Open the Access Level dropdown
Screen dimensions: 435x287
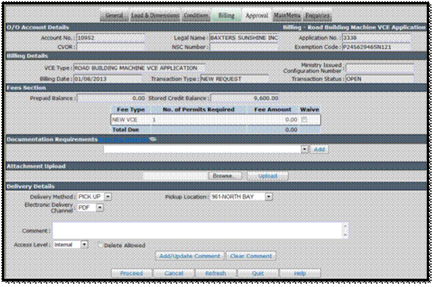click(x=85, y=244)
